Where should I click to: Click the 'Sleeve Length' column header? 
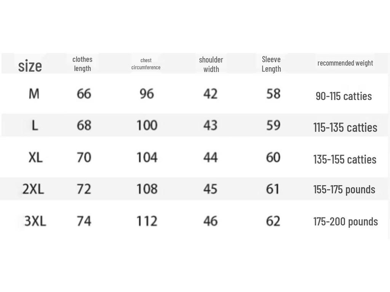click(x=271, y=64)
